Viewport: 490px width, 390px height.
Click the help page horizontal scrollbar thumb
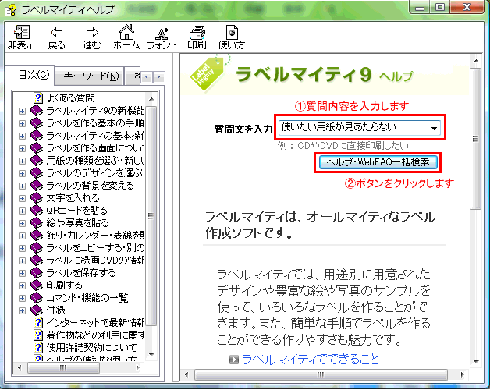321,374
